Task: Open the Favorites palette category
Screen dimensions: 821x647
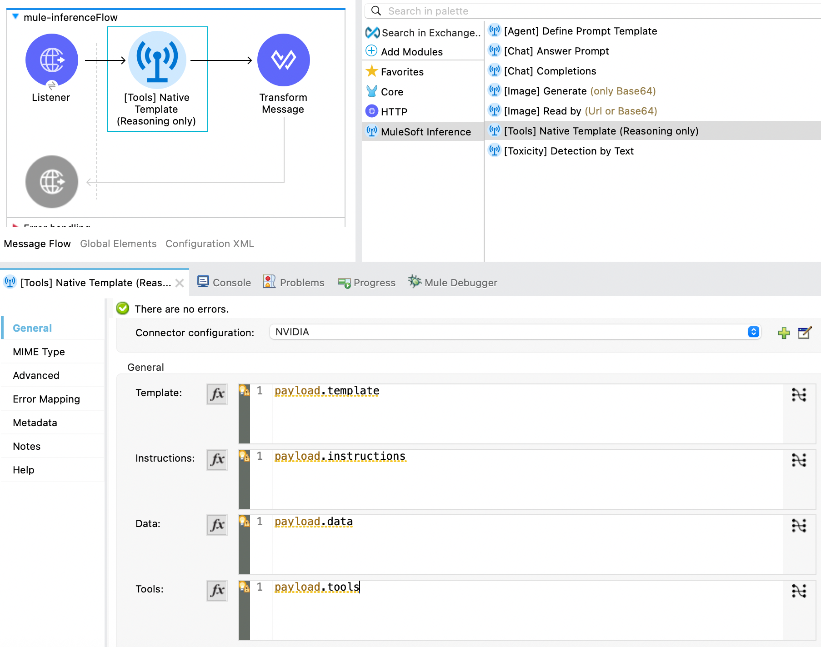Action: 395,72
